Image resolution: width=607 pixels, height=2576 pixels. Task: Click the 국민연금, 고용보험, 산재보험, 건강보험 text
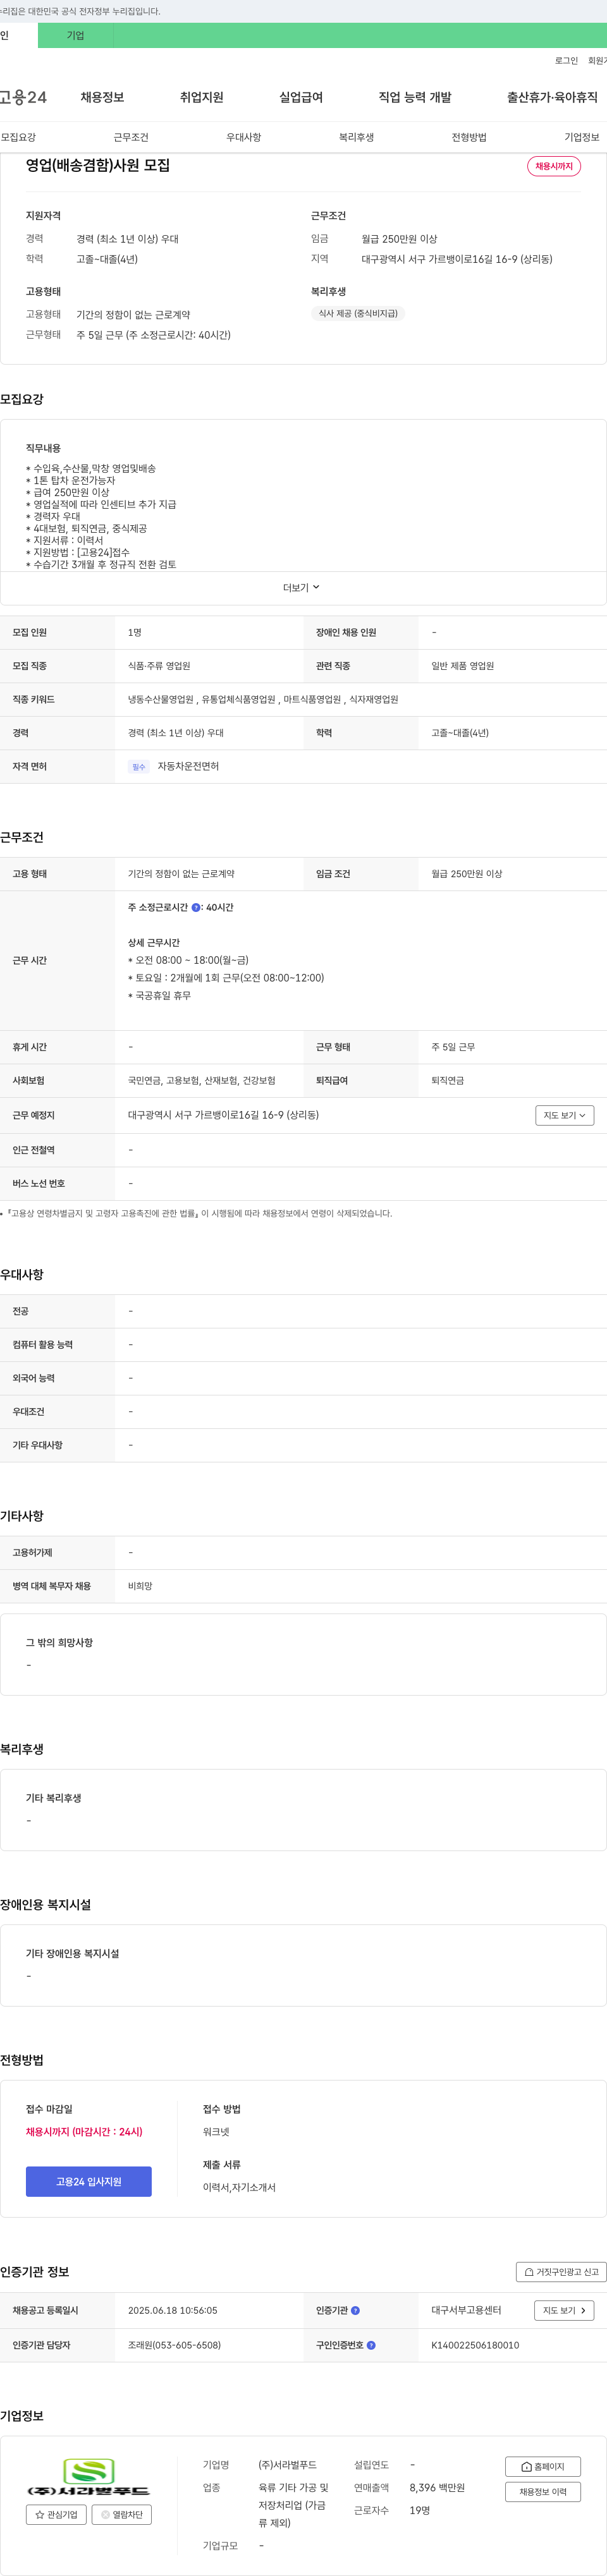tap(202, 1081)
